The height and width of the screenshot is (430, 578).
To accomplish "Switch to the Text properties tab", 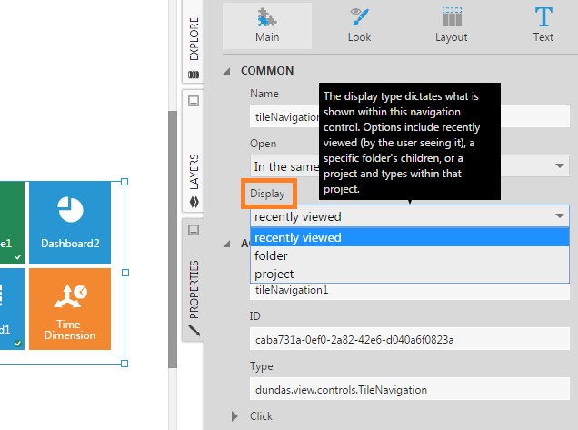I will click(543, 25).
